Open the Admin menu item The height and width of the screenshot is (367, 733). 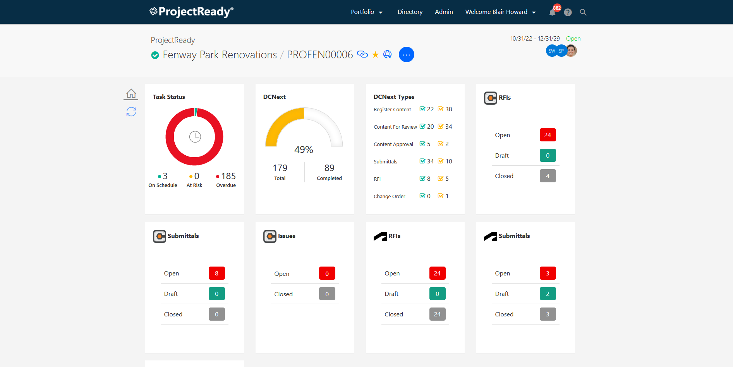444,12
